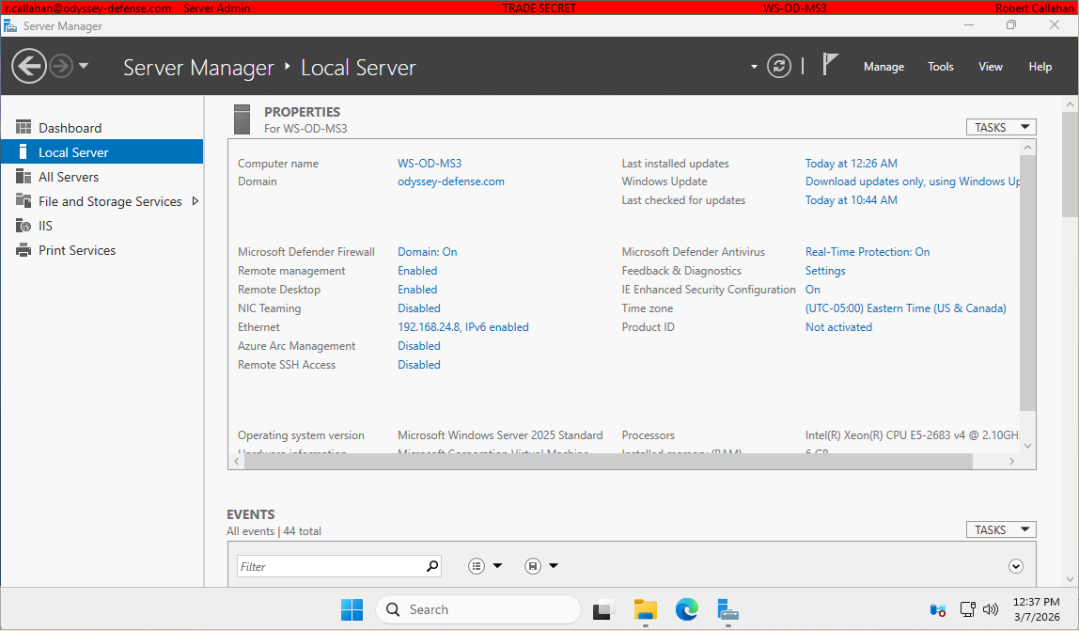Collapse the Events section chevron

coord(1016,565)
